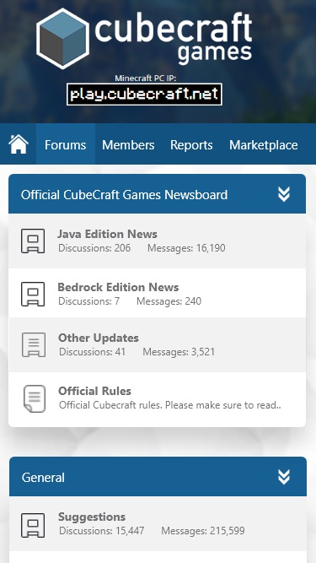Click the play.cubecraft.net server IP box

144,95
